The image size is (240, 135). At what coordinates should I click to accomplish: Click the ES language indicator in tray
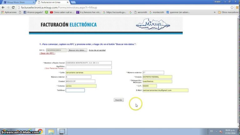[x=211, y=131]
